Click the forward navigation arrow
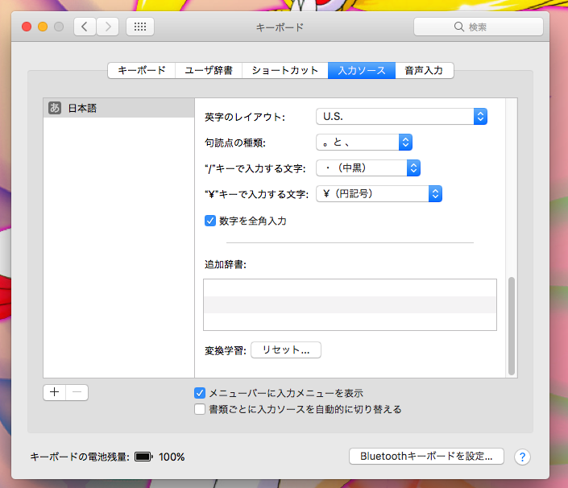 coord(109,27)
